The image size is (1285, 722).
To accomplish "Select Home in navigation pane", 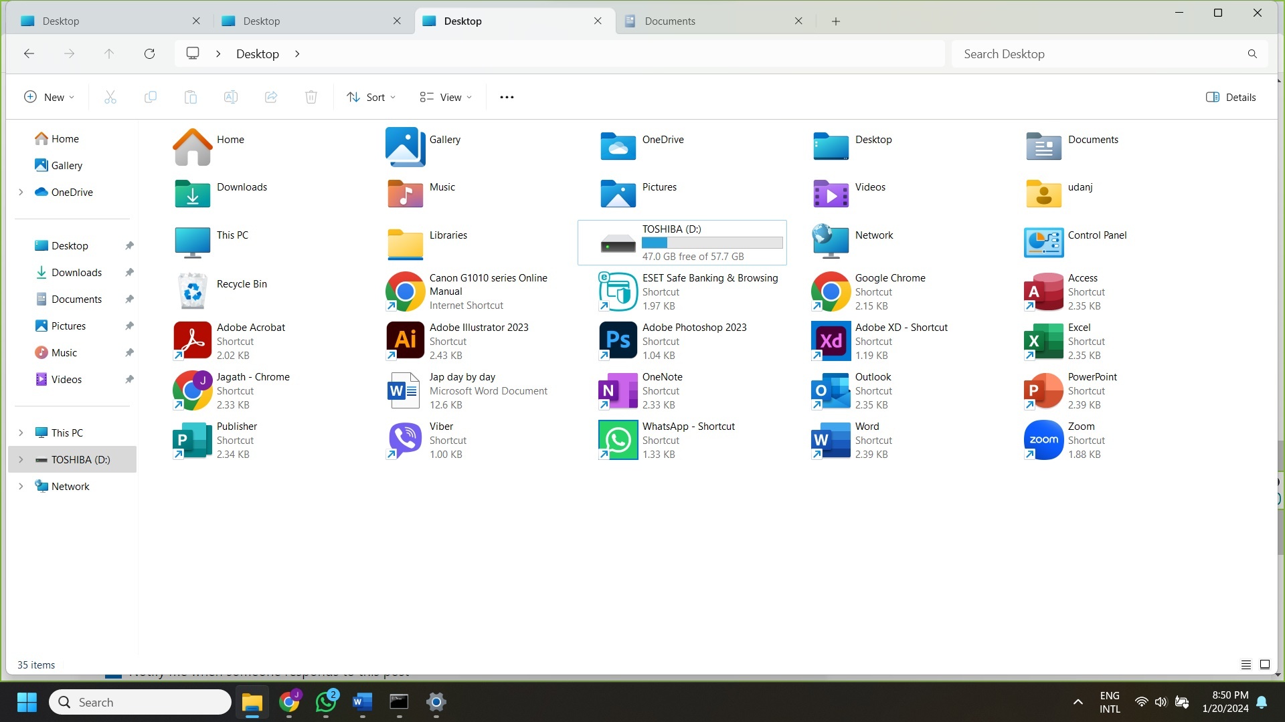I will 65,138.
